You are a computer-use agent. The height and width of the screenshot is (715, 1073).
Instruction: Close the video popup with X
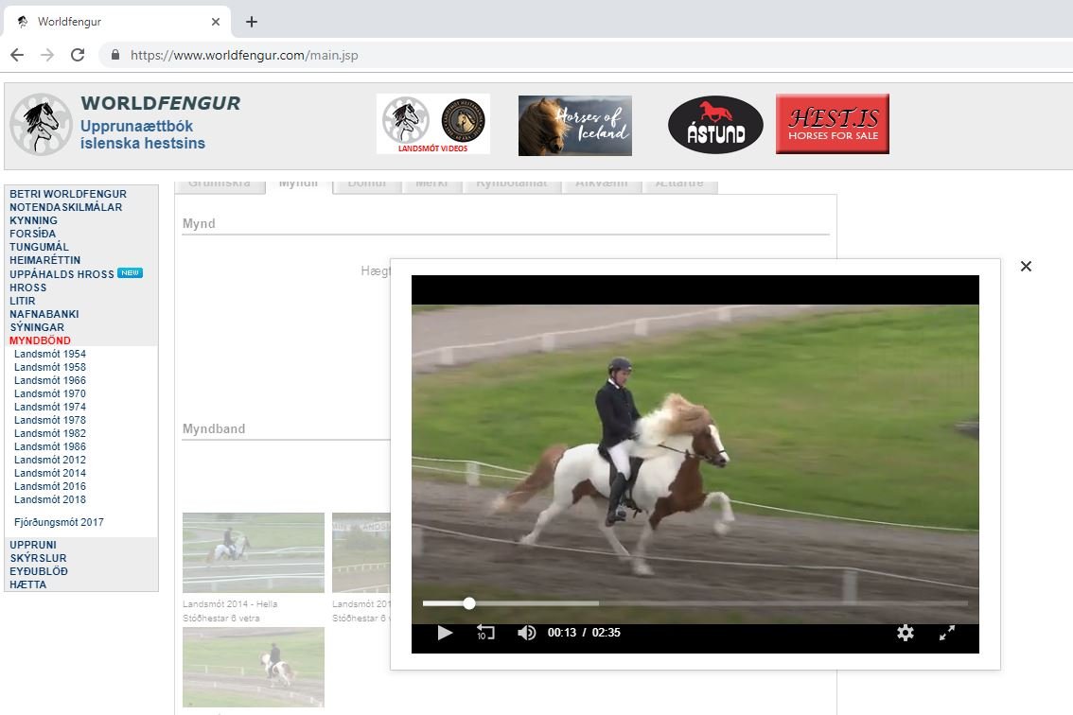coord(1026,266)
